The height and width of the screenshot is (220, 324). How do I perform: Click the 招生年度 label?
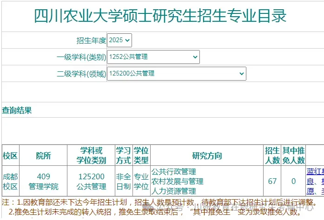[91, 40]
